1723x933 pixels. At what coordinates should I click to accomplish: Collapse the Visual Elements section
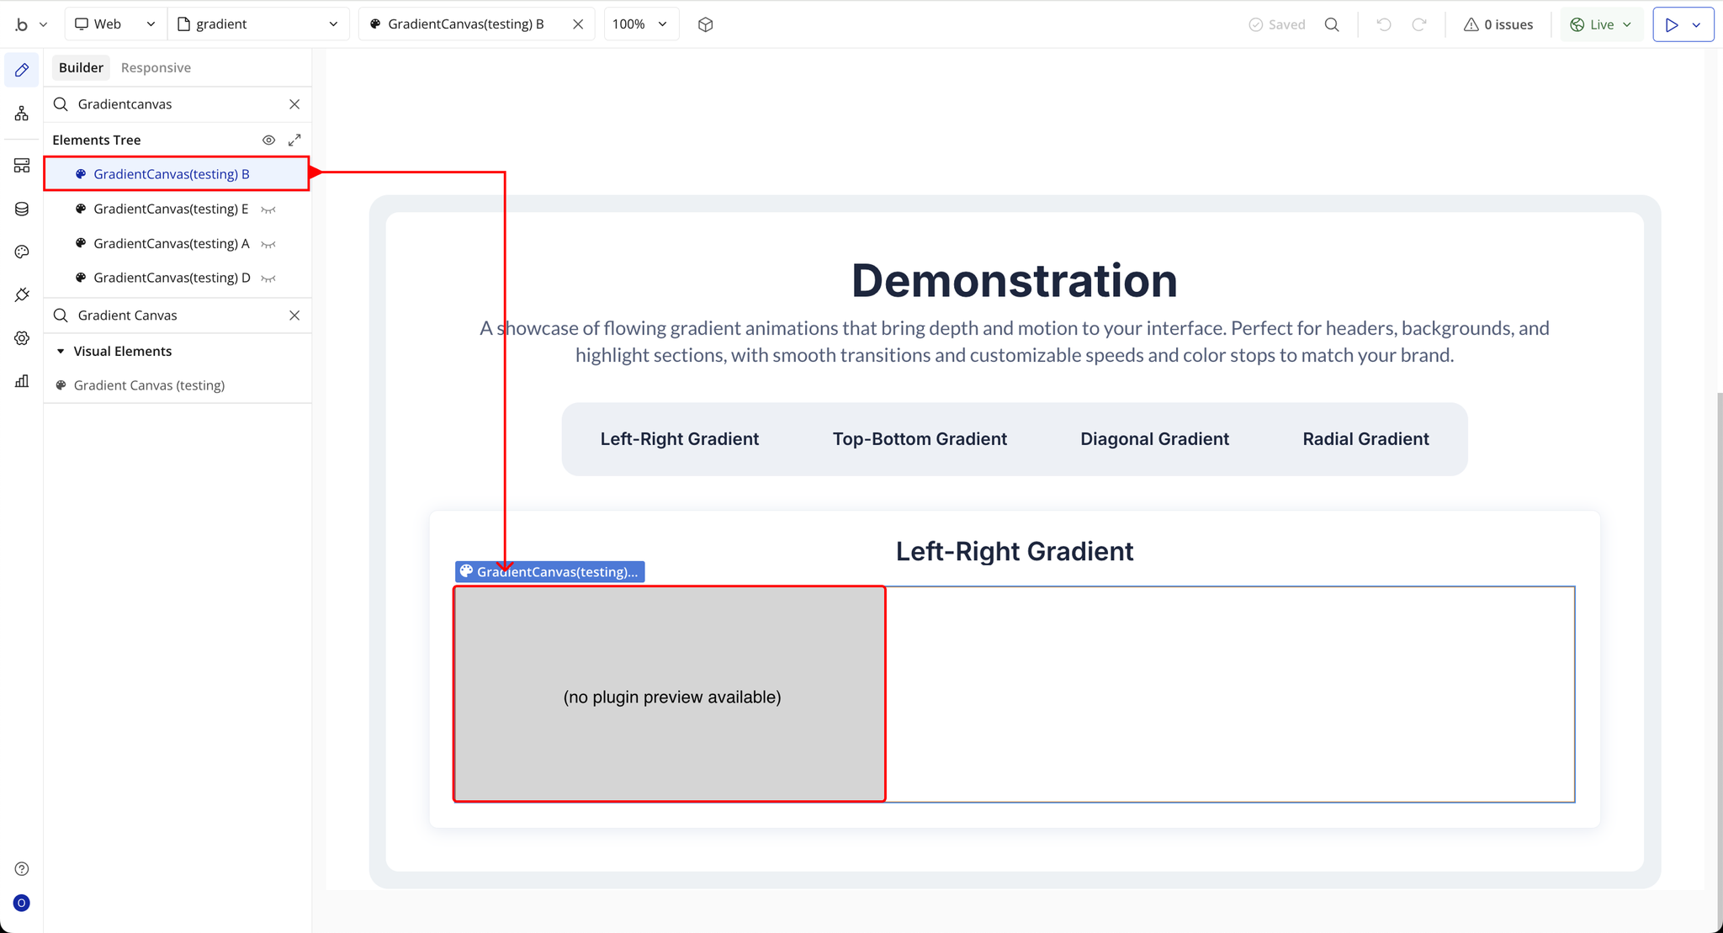[61, 351]
